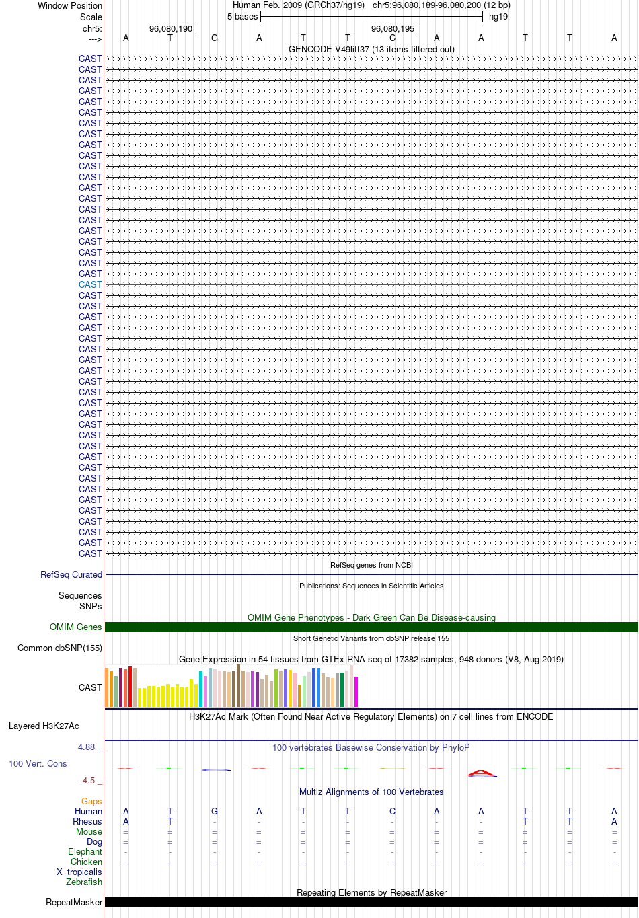639x918 pixels.
Task: Click the OMIM Genes track label
Action: click(76, 627)
